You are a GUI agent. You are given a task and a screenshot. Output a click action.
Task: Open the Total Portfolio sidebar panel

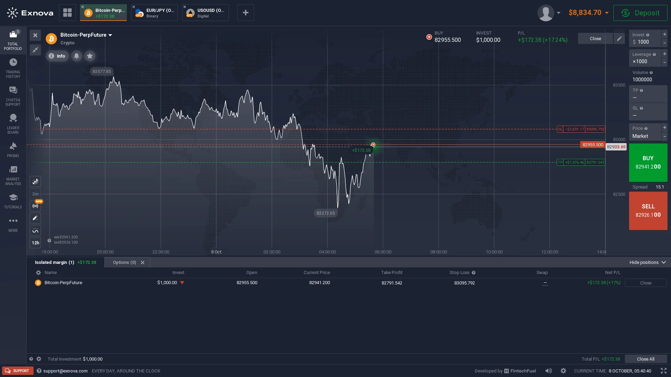tap(13, 40)
